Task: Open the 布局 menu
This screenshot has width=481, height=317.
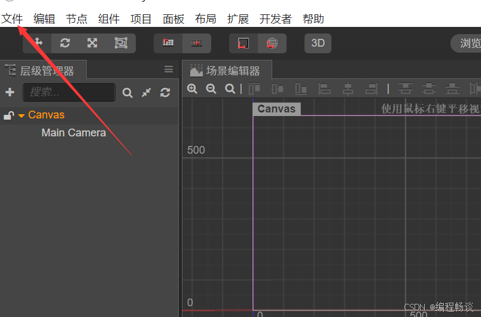Action: tap(206, 19)
